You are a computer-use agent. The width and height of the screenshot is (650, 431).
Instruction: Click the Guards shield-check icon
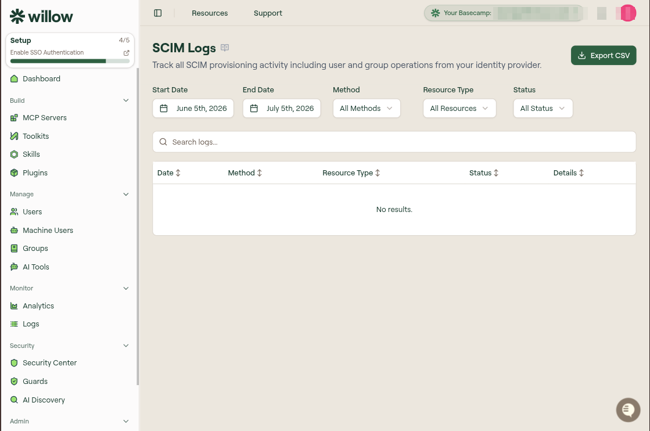pyautogui.click(x=14, y=381)
